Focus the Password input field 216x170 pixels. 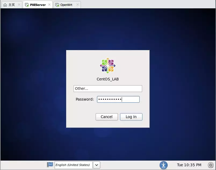[118, 99]
